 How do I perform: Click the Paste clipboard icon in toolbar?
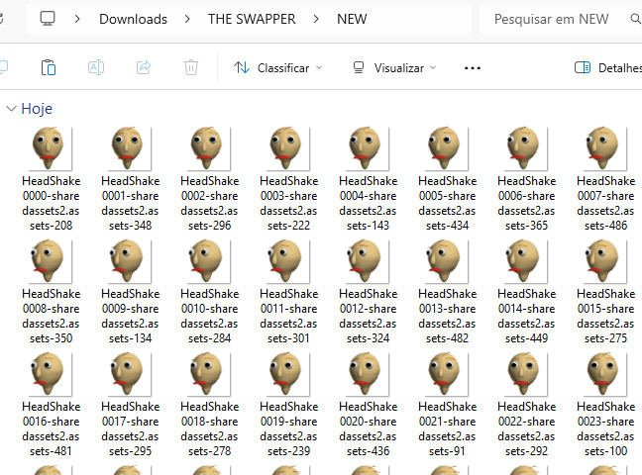pyautogui.click(x=48, y=67)
